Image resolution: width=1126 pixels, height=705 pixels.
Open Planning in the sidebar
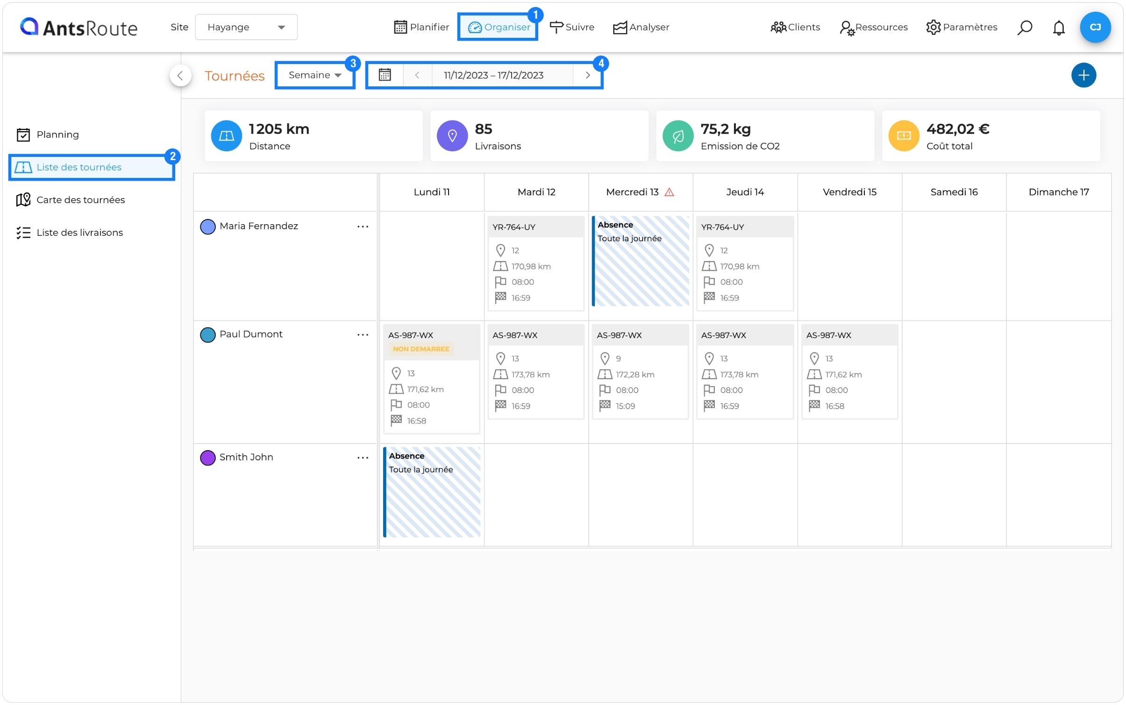[48, 134]
